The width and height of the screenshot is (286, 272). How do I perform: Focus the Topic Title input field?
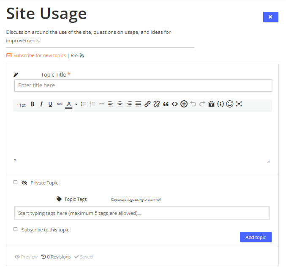pyautogui.click(x=143, y=85)
